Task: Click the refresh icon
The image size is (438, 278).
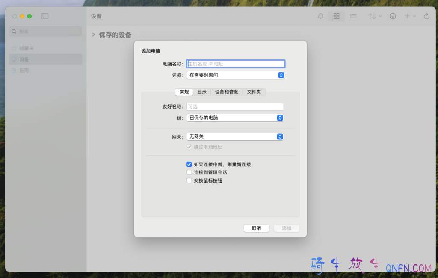Action: 426,16
